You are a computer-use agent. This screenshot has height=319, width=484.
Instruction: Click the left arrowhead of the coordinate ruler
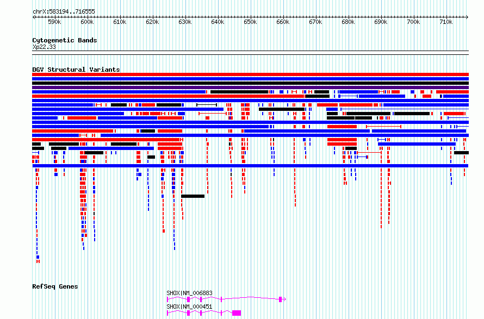(x=34, y=17)
